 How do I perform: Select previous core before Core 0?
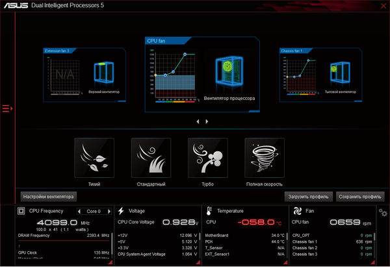(x=79, y=212)
